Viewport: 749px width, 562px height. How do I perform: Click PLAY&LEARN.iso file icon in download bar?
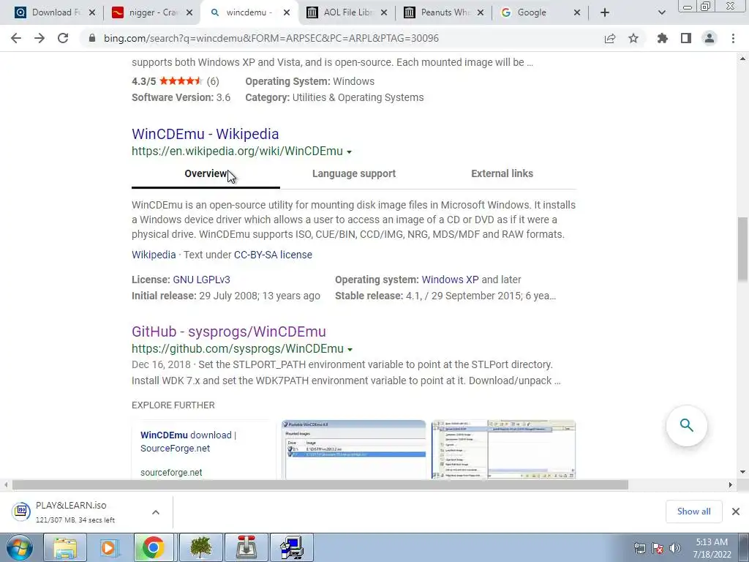pyautogui.click(x=21, y=512)
